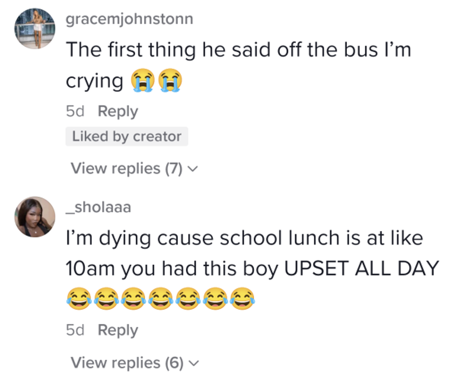This screenshot has height=384, width=457.
Task: Open _sholaaa's profile picture
Action: (35, 217)
